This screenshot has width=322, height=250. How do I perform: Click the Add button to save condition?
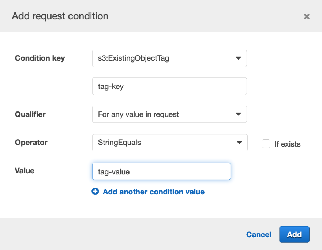(294, 234)
